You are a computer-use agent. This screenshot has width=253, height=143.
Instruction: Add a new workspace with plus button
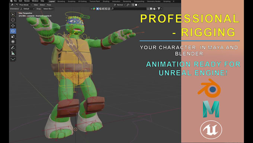[x=174, y=1]
